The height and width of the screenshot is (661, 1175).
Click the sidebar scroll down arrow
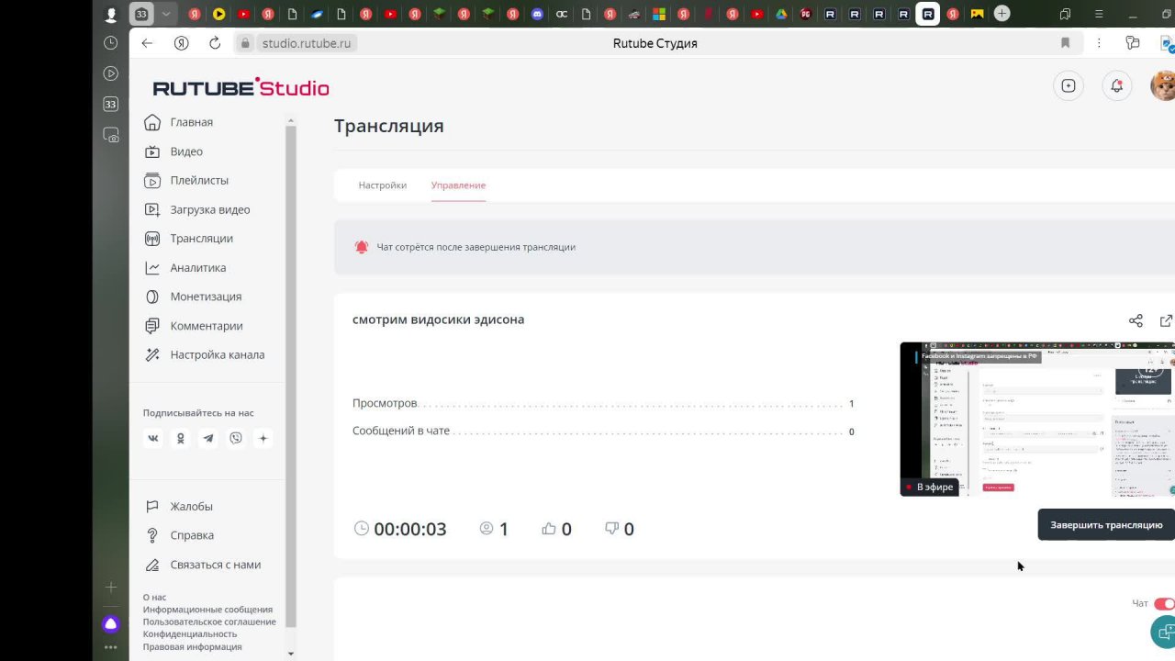(291, 654)
